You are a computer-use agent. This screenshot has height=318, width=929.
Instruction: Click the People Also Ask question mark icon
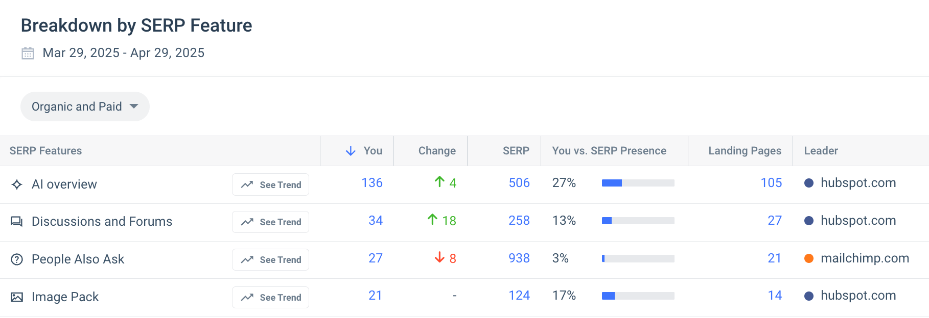point(17,259)
